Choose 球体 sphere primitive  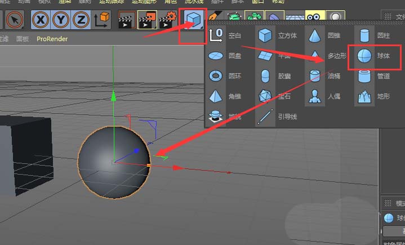(x=375, y=56)
